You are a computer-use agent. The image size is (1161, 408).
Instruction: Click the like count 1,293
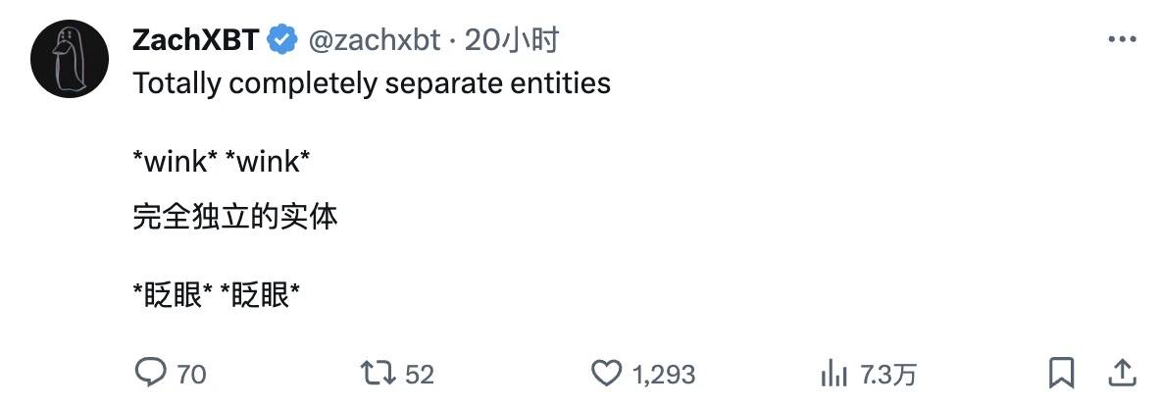coord(665,374)
